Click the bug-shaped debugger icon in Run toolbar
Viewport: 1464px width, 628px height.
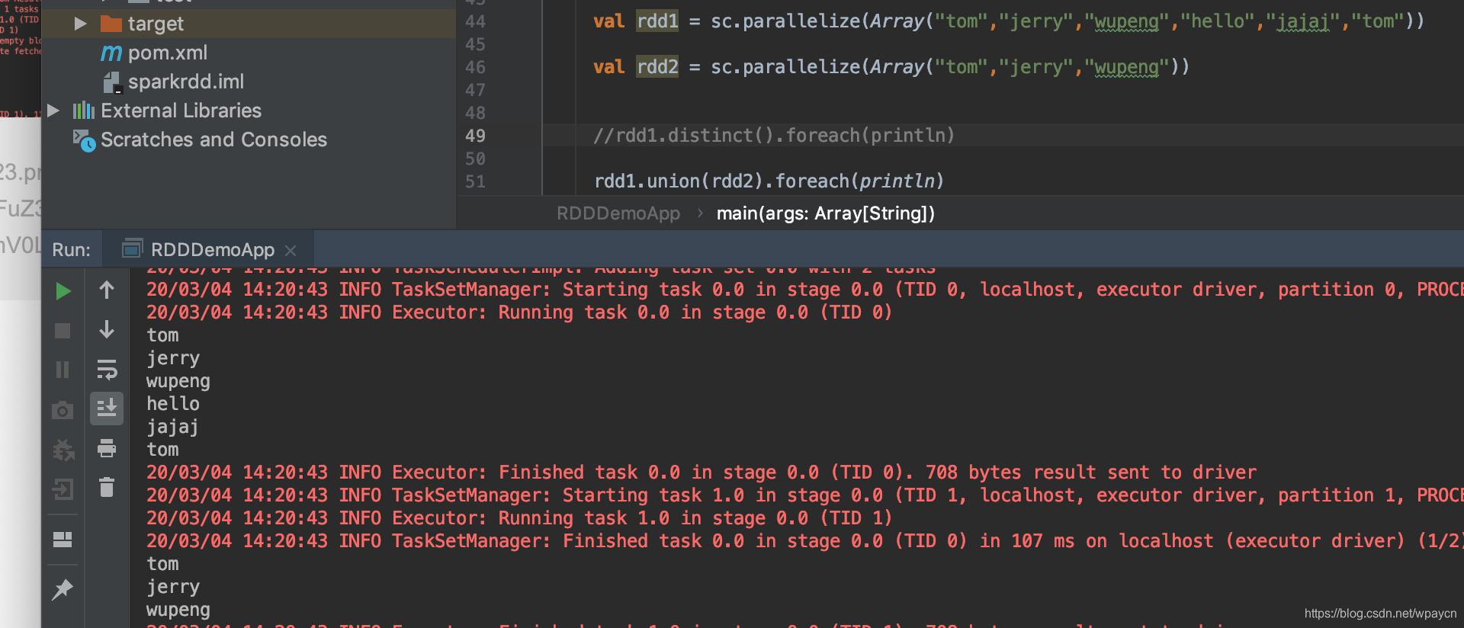63,450
